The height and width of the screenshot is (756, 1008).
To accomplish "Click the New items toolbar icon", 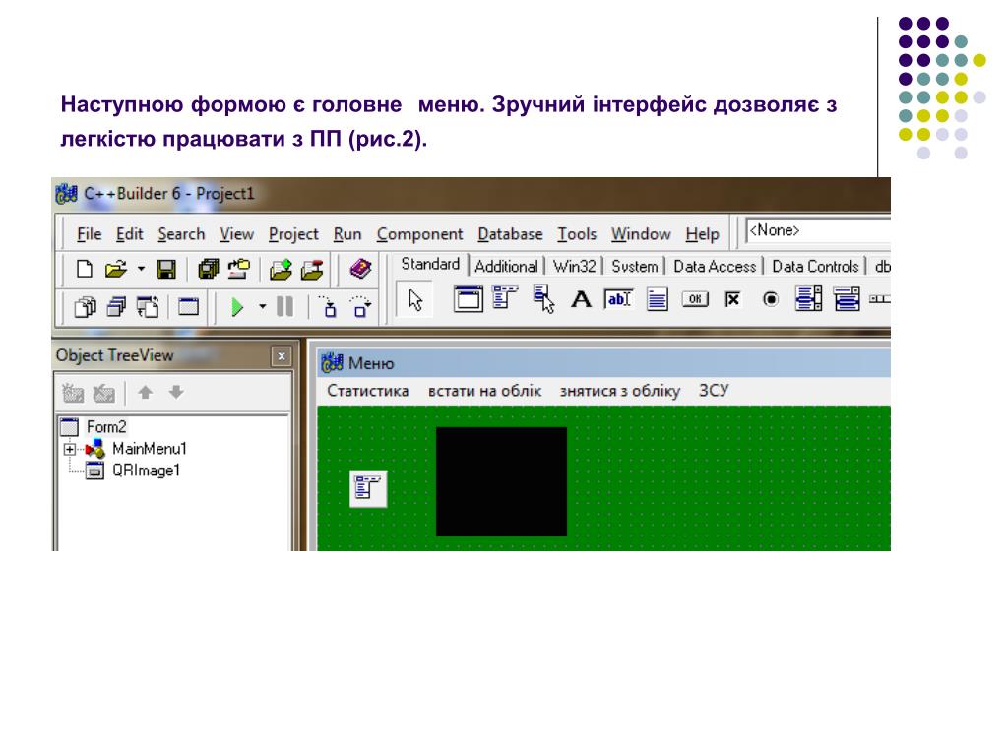I will 85,269.
